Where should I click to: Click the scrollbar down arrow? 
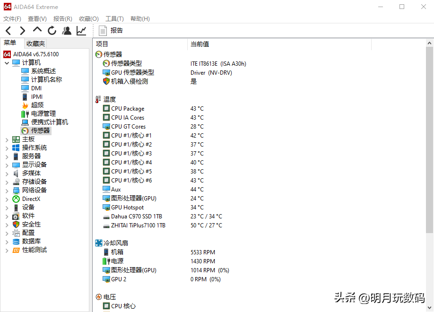pyautogui.click(x=429, y=308)
